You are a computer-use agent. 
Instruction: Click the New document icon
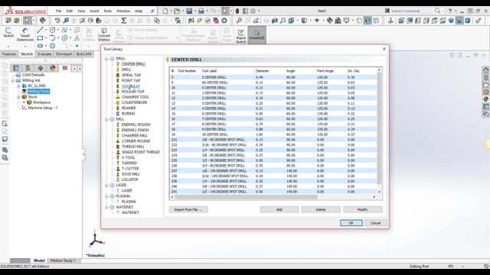pos(165,11)
